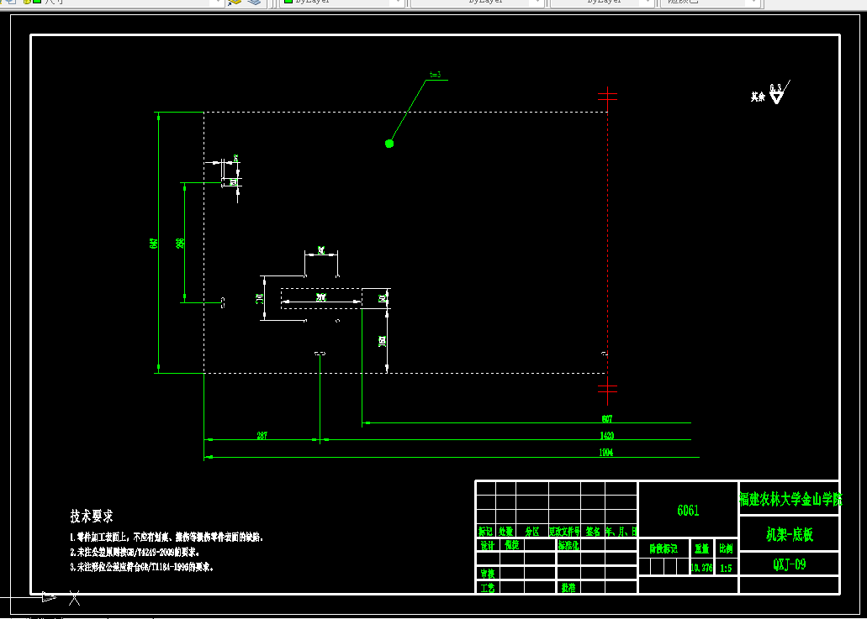Select the '签名' header cell

[x=593, y=531]
